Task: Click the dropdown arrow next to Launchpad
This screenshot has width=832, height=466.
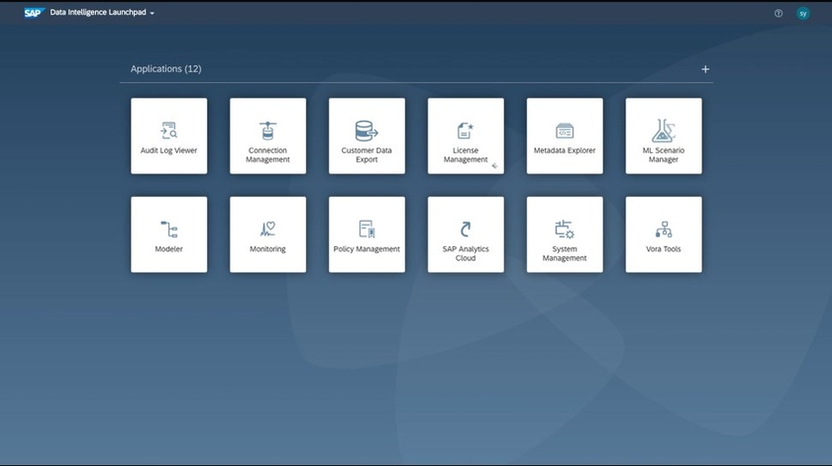Action: (x=153, y=14)
